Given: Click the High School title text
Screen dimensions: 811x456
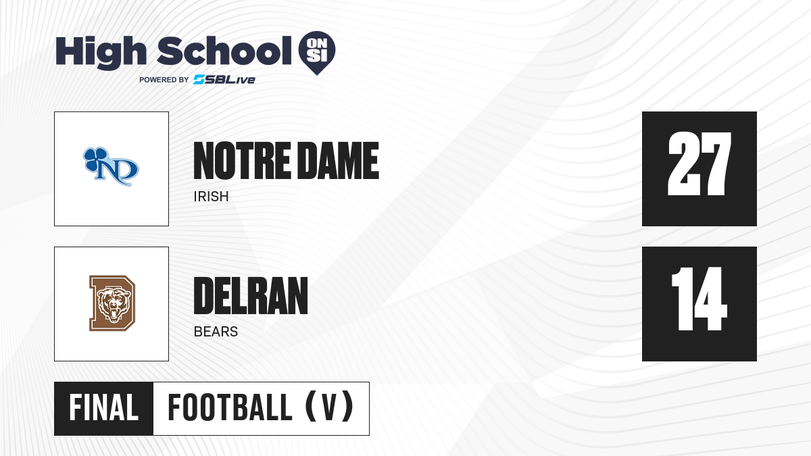Looking at the screenshot, I should point(169,51).
